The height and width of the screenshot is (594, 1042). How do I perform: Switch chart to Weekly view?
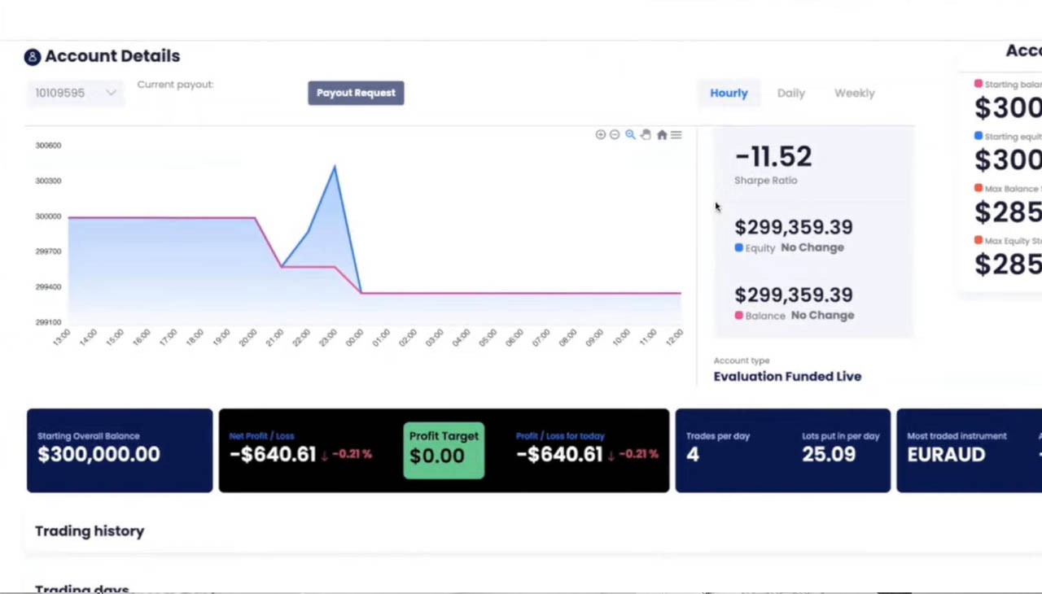click(x=854, y=93)
